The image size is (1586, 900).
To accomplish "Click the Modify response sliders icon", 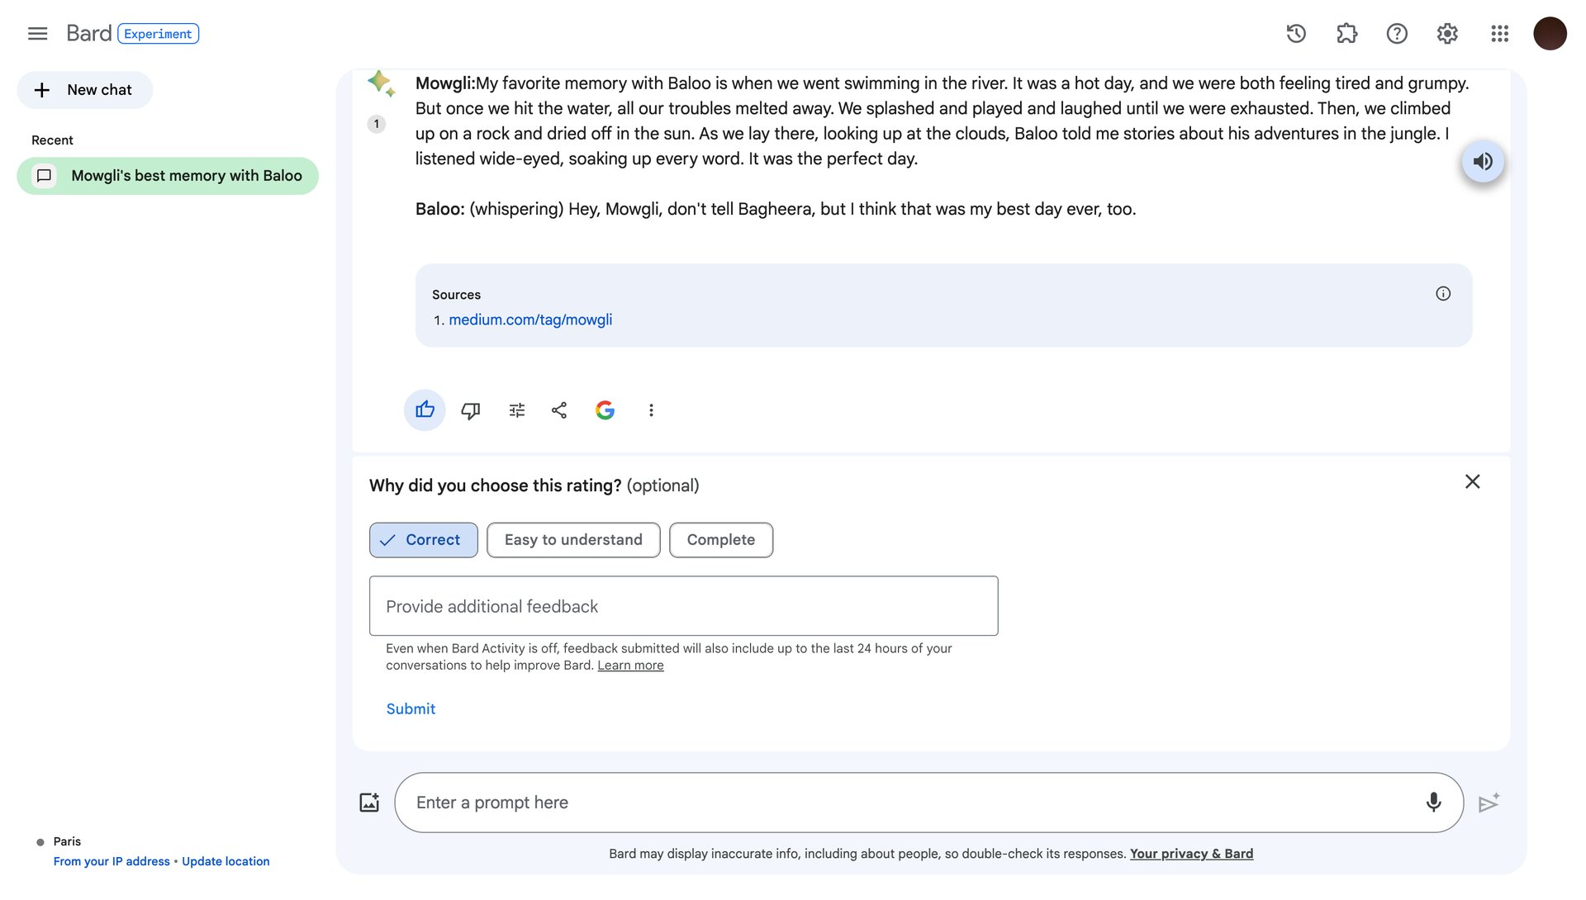I will (517, 410).
